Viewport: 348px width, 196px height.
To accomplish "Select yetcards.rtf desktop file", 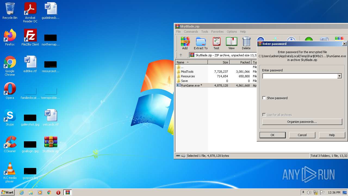I will click(x=51, y=117).
